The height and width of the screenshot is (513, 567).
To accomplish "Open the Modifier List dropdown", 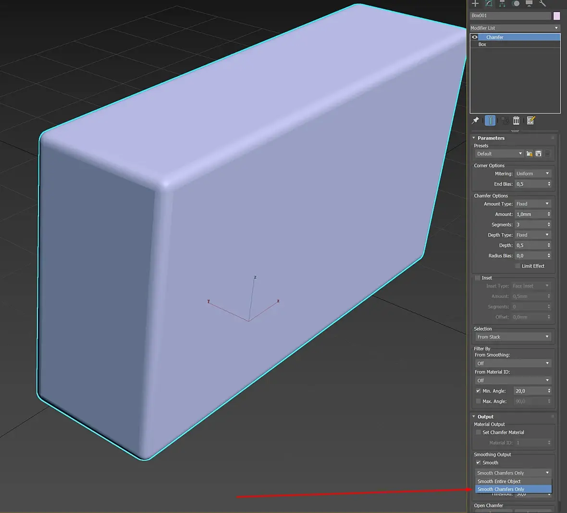I will pos(514,28).
